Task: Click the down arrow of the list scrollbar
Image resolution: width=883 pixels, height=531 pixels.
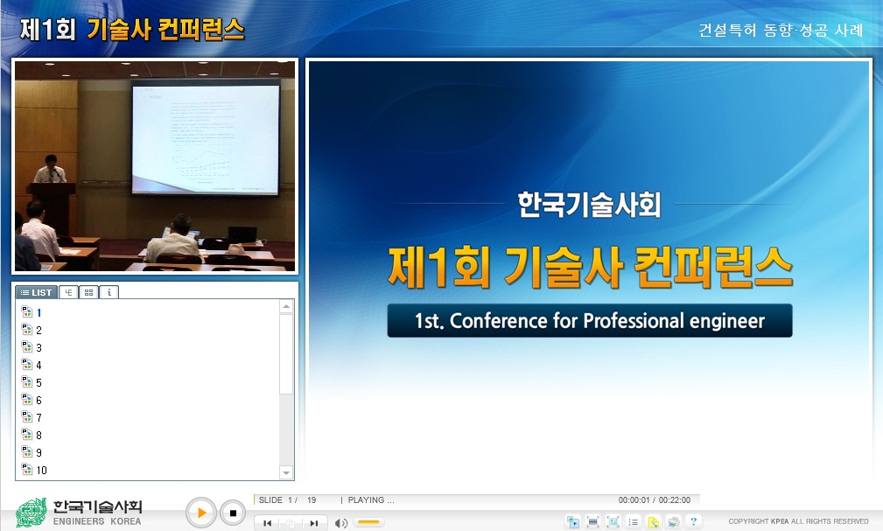Action: click(286, 472)
